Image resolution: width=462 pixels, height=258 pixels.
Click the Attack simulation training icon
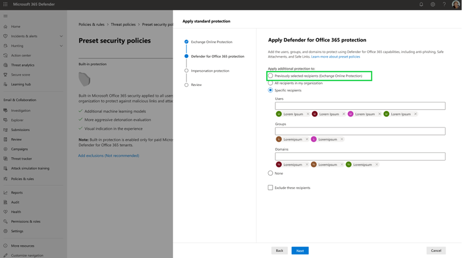click(5, 168)
